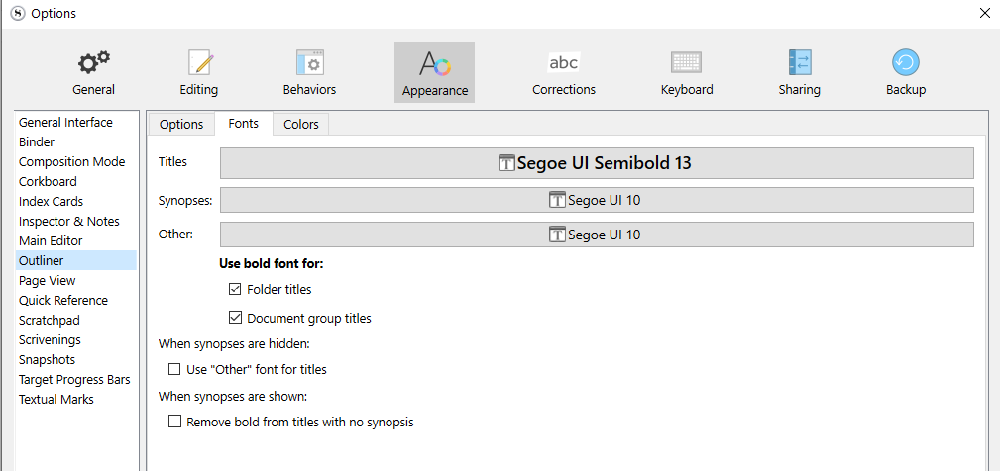The height and width of the screenshot is (471, 1000).
Task: Enable Use "Other" font for titles
Action: [x=174, y=369]
